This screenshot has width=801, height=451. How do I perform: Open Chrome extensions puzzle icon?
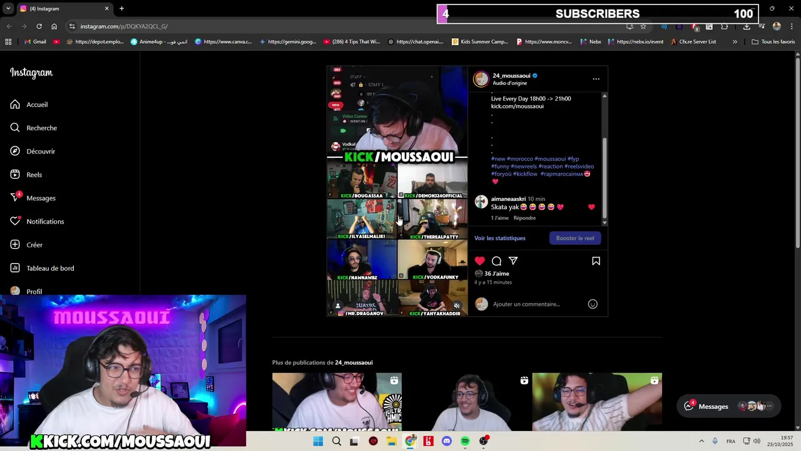(x=724, y=26)
